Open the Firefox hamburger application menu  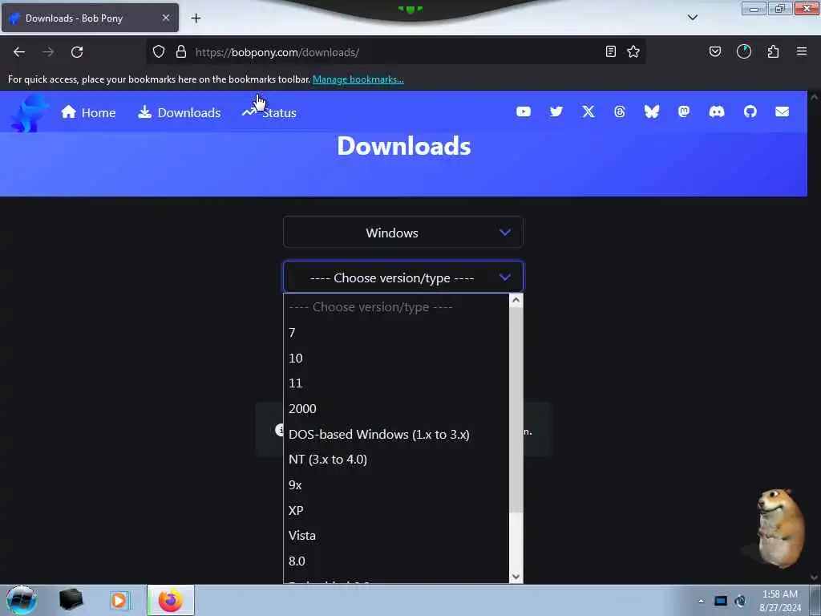(801, 51)
